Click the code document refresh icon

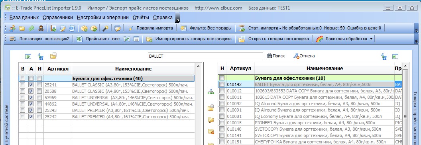pyautogui.click(x=72, y=28)
